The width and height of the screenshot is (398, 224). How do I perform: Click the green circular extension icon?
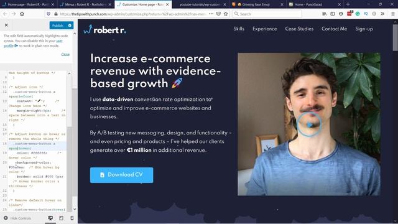[358, 14]
